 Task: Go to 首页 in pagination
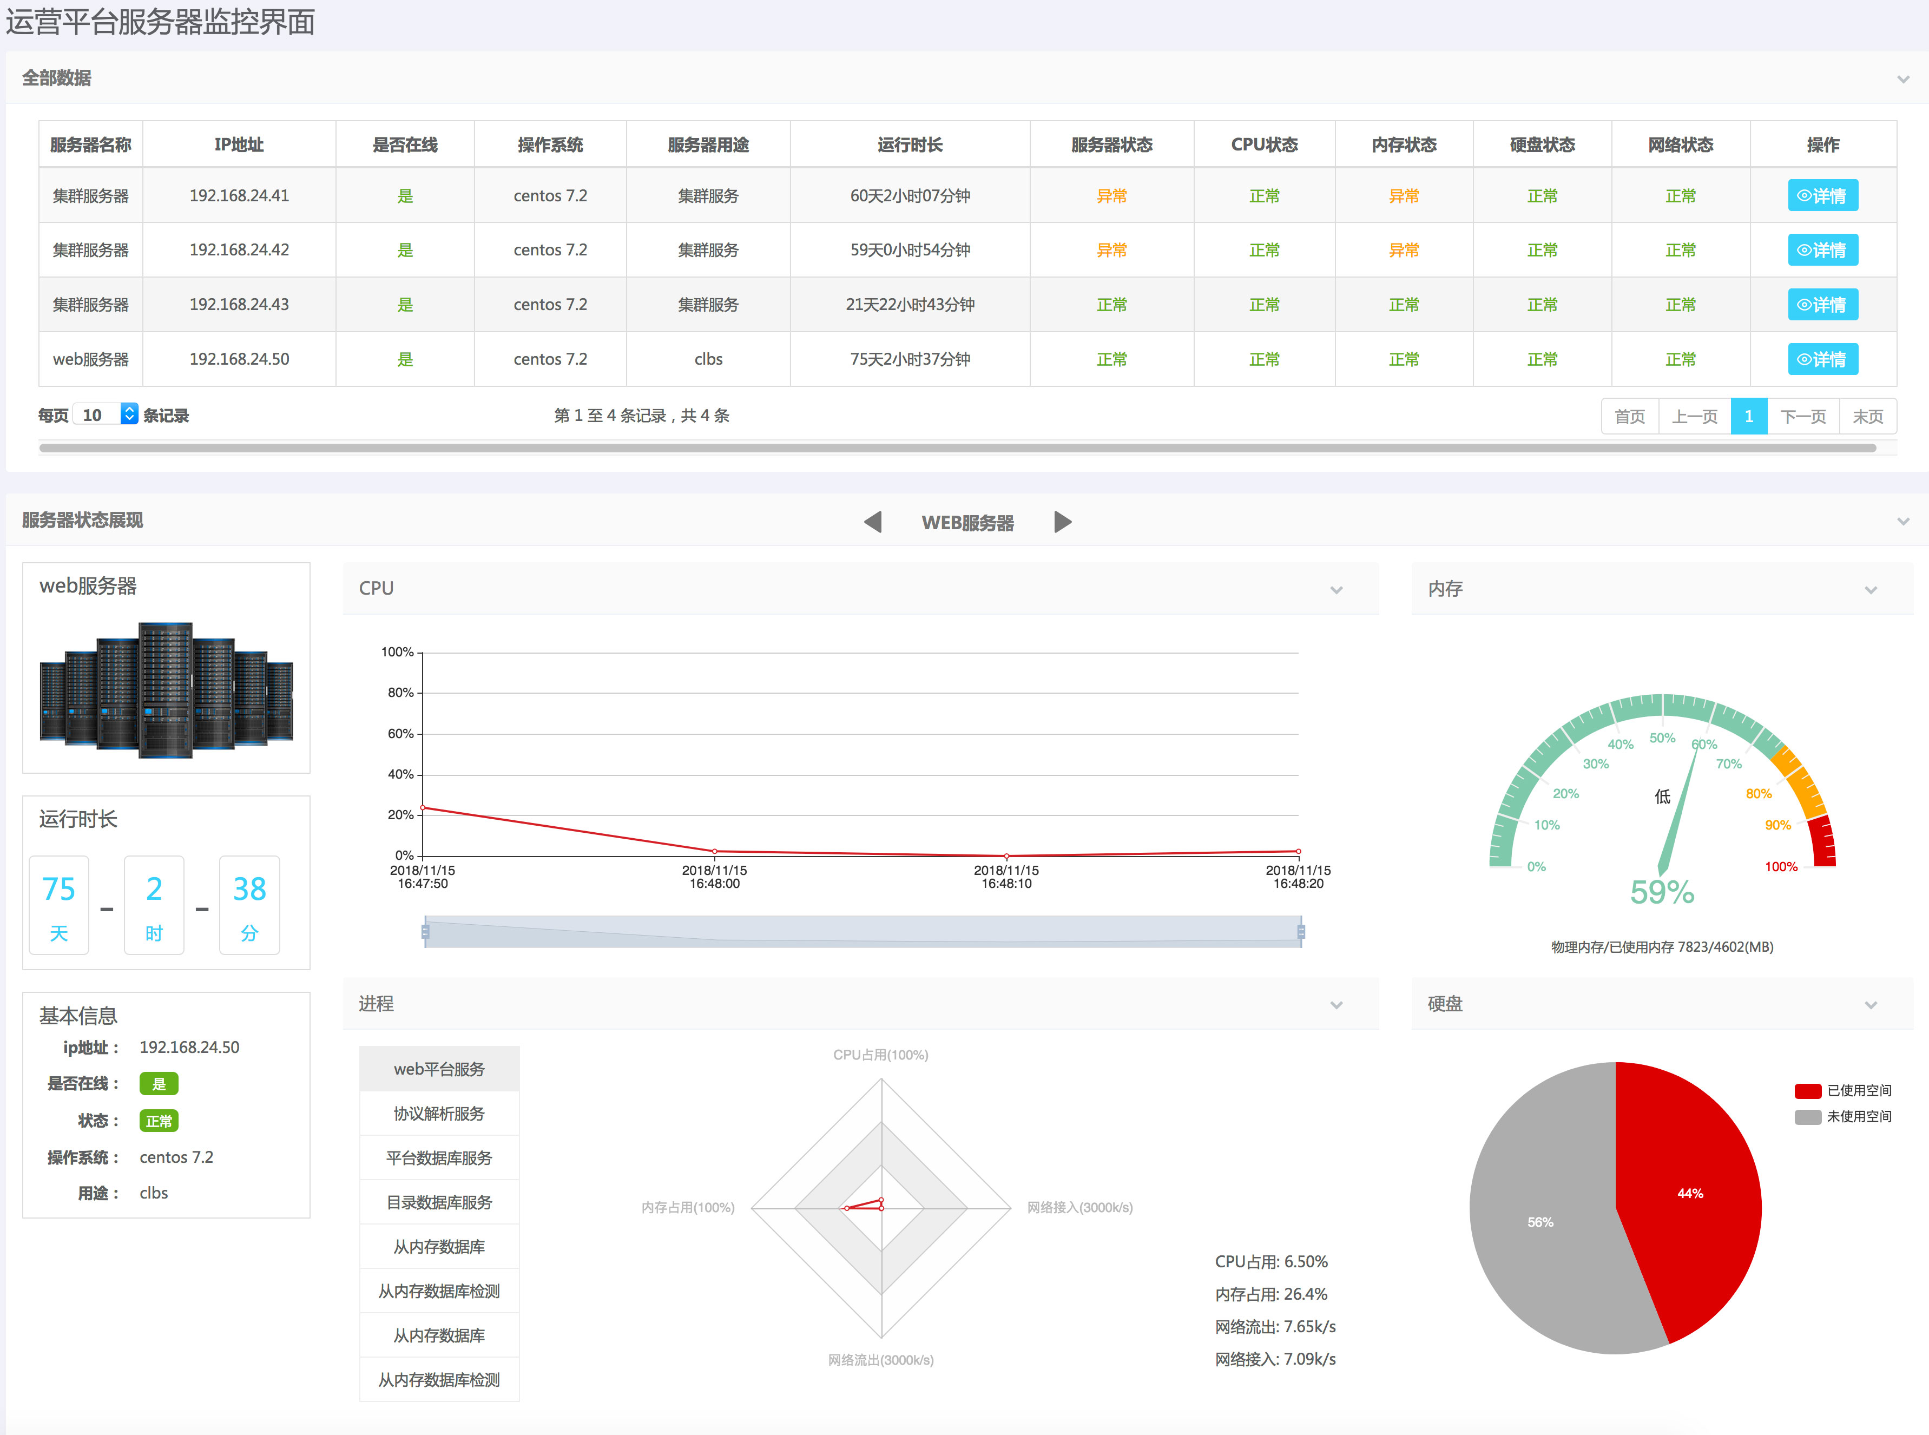pos(1629,416)
